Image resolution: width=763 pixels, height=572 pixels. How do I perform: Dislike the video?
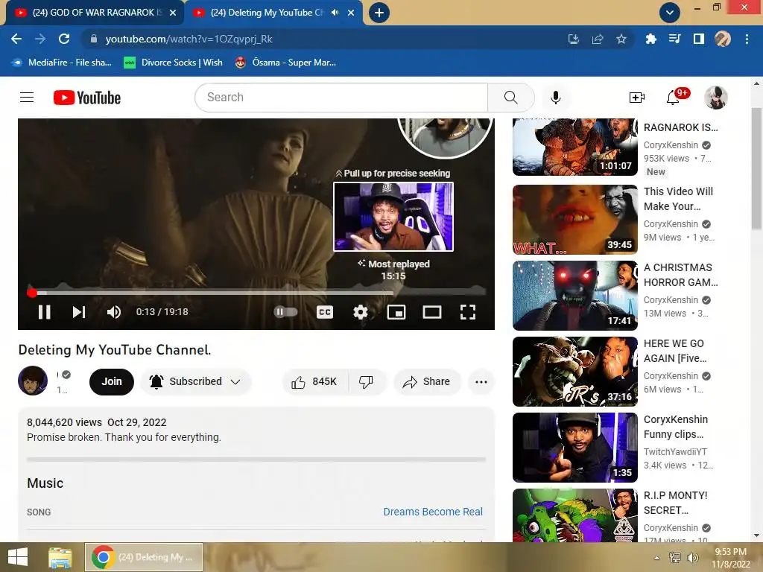click(367, 382)
